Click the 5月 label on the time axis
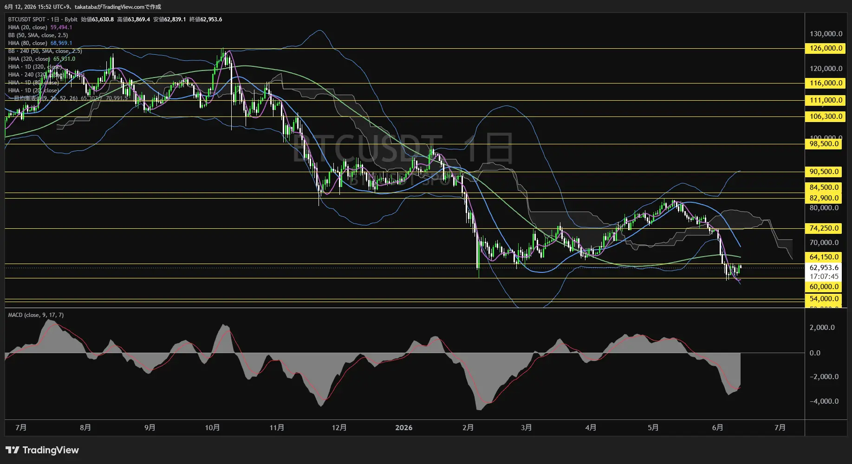852x464 pixels. (653, 428)
